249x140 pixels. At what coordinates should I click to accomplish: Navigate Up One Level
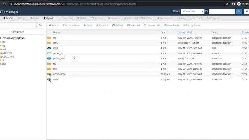coord(71,25)
